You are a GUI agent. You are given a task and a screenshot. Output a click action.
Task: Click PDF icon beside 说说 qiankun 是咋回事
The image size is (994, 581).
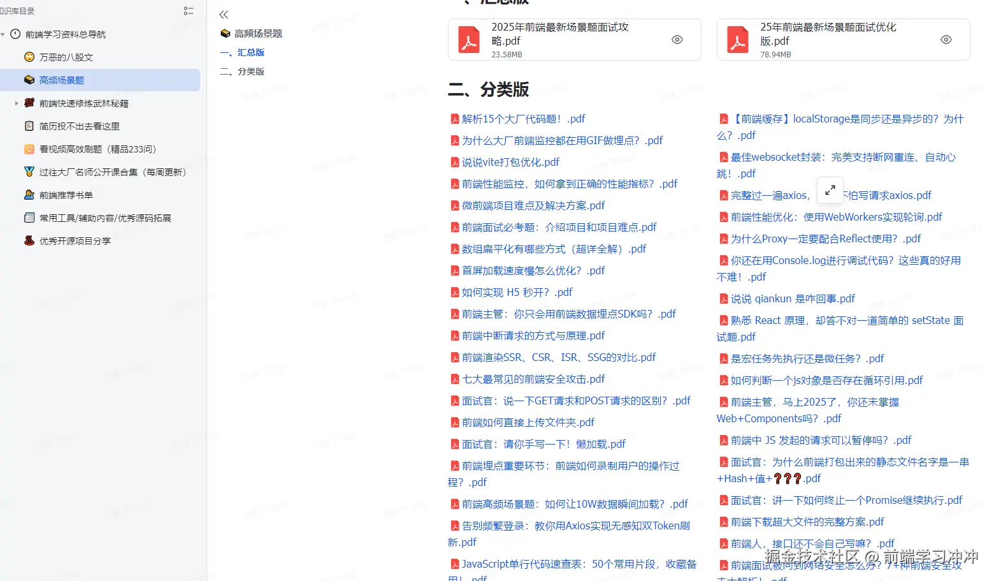click(724, 298)
